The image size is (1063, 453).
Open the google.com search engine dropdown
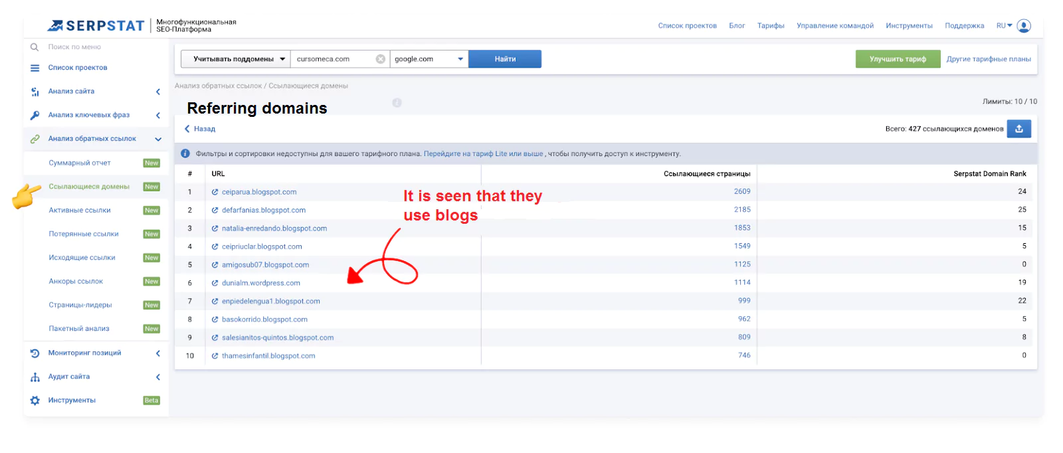pyautogui.click(x=429, y=59)
